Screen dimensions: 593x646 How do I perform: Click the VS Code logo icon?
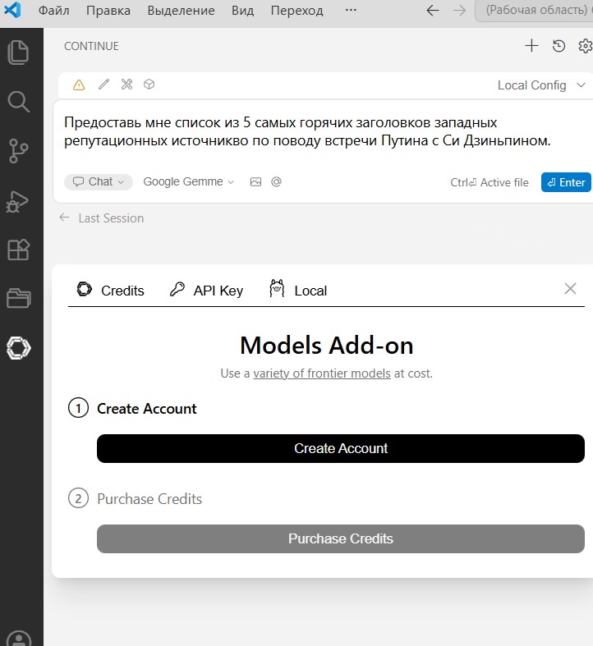pos(12,10)
